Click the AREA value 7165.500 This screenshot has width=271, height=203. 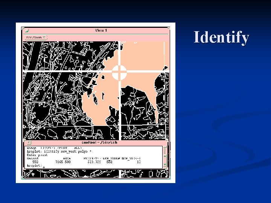tap(63, 162)
